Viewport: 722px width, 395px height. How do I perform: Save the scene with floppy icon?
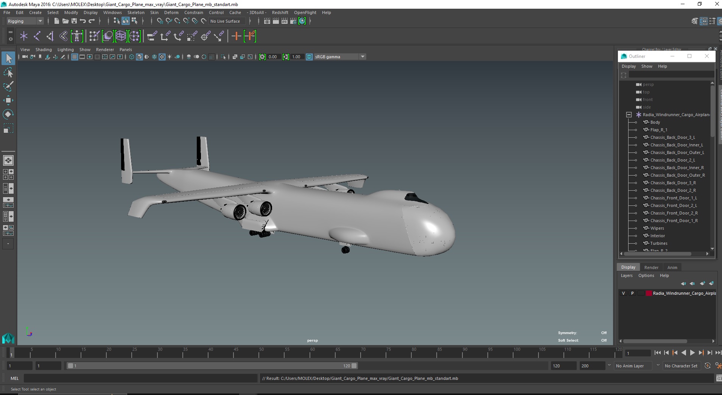(74, 21)
